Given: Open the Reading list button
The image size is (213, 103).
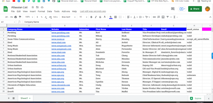Looking at the screenshot, I should (x=204, y=1).
